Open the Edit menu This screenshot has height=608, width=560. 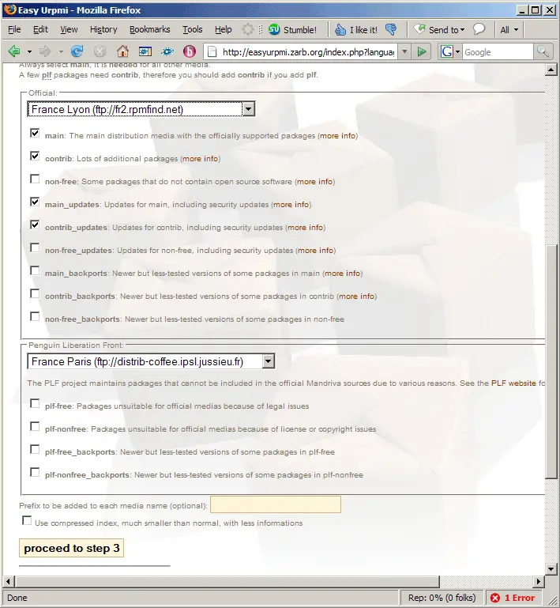(x=40, y=29)
